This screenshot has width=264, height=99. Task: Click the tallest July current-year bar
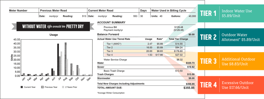click(x=58, y=60)
